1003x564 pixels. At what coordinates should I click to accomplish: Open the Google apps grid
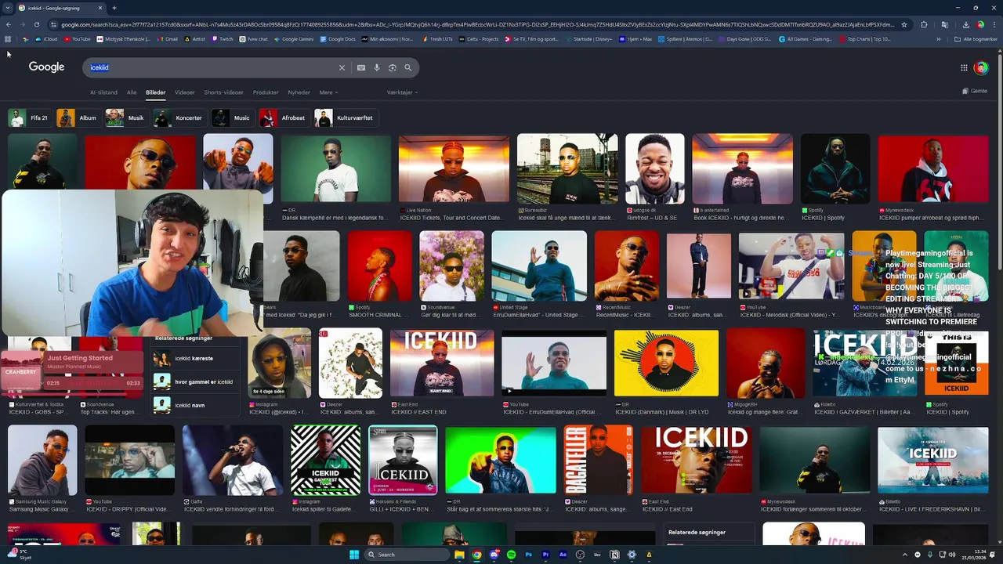pyautogui.click(x=964, y=68)
